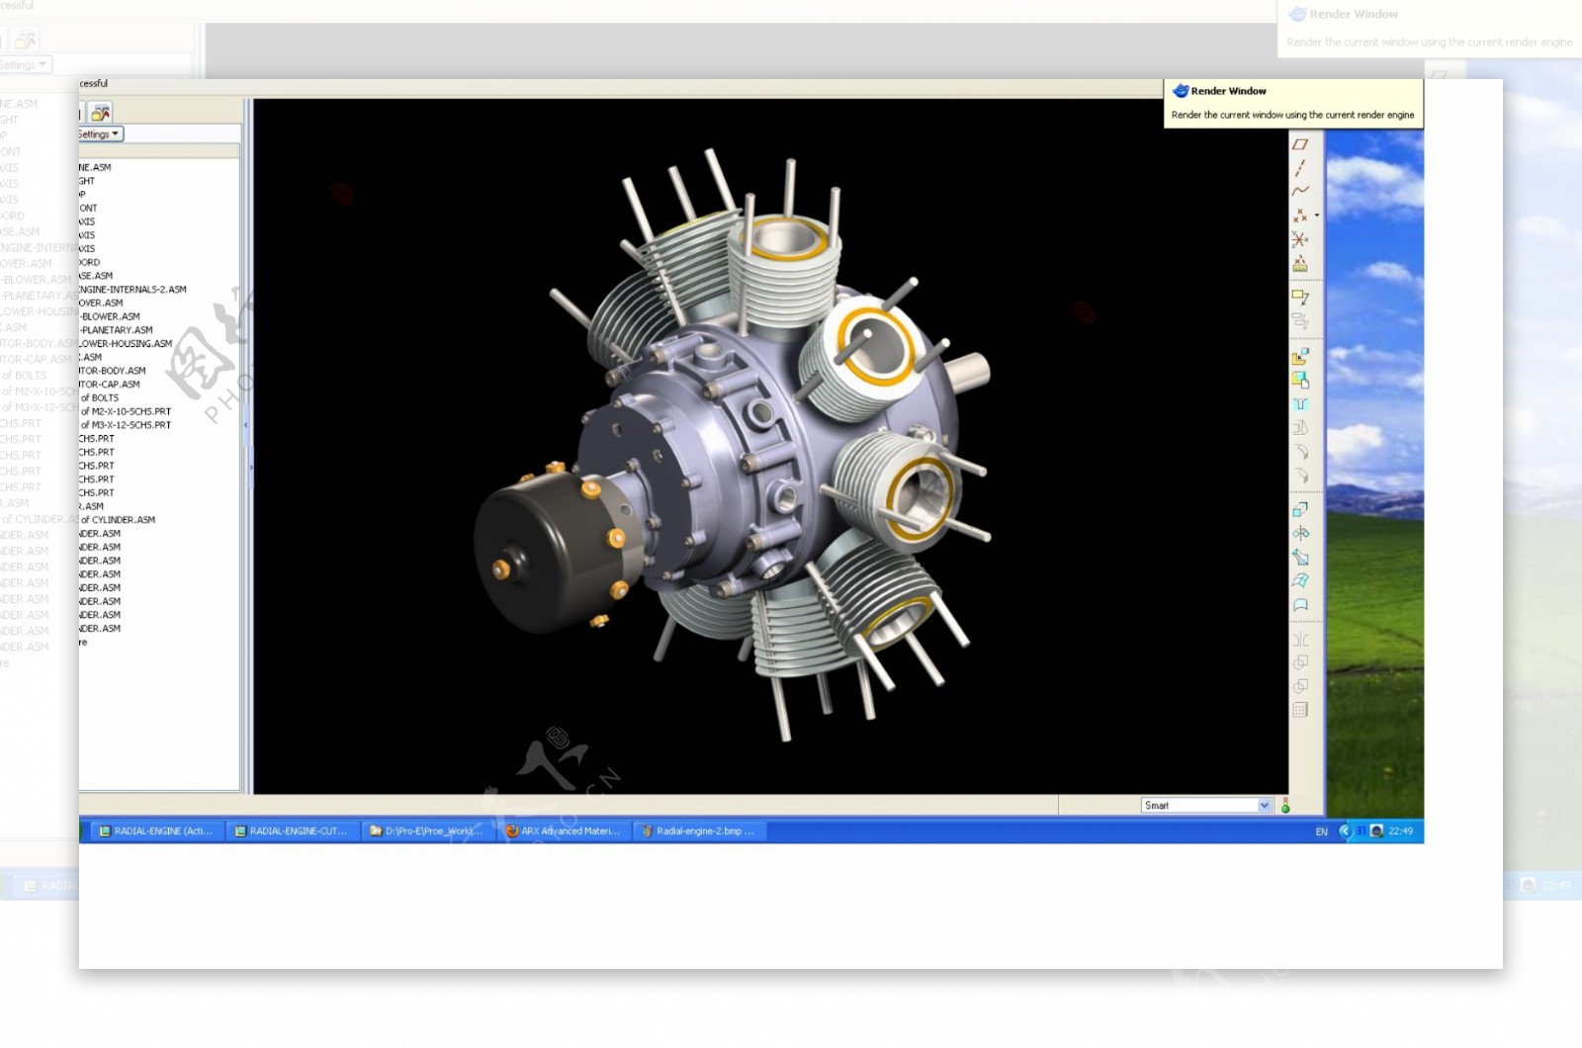Image resolution: width=1582 pixels, height=1048 pixels.
Task: Click the Render Window tooltip title
Action: point(1228,91)
